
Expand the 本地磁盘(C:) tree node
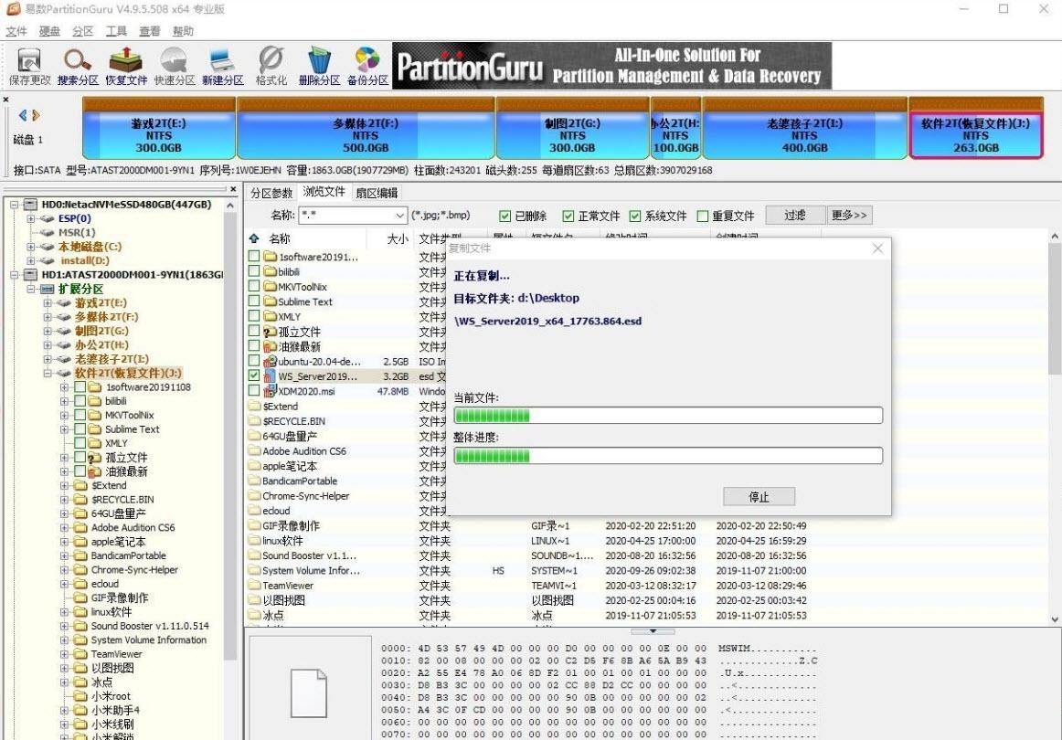30,247
